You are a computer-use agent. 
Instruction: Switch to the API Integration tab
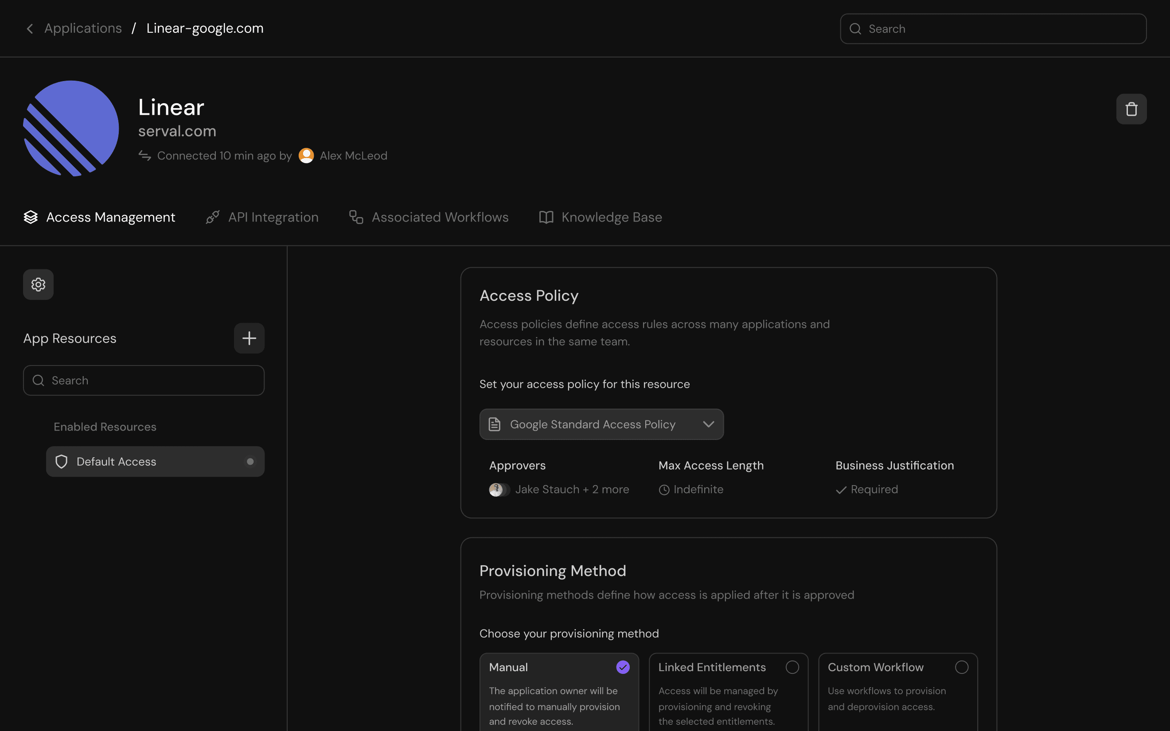pyautogui.click(x=262, y=218)
